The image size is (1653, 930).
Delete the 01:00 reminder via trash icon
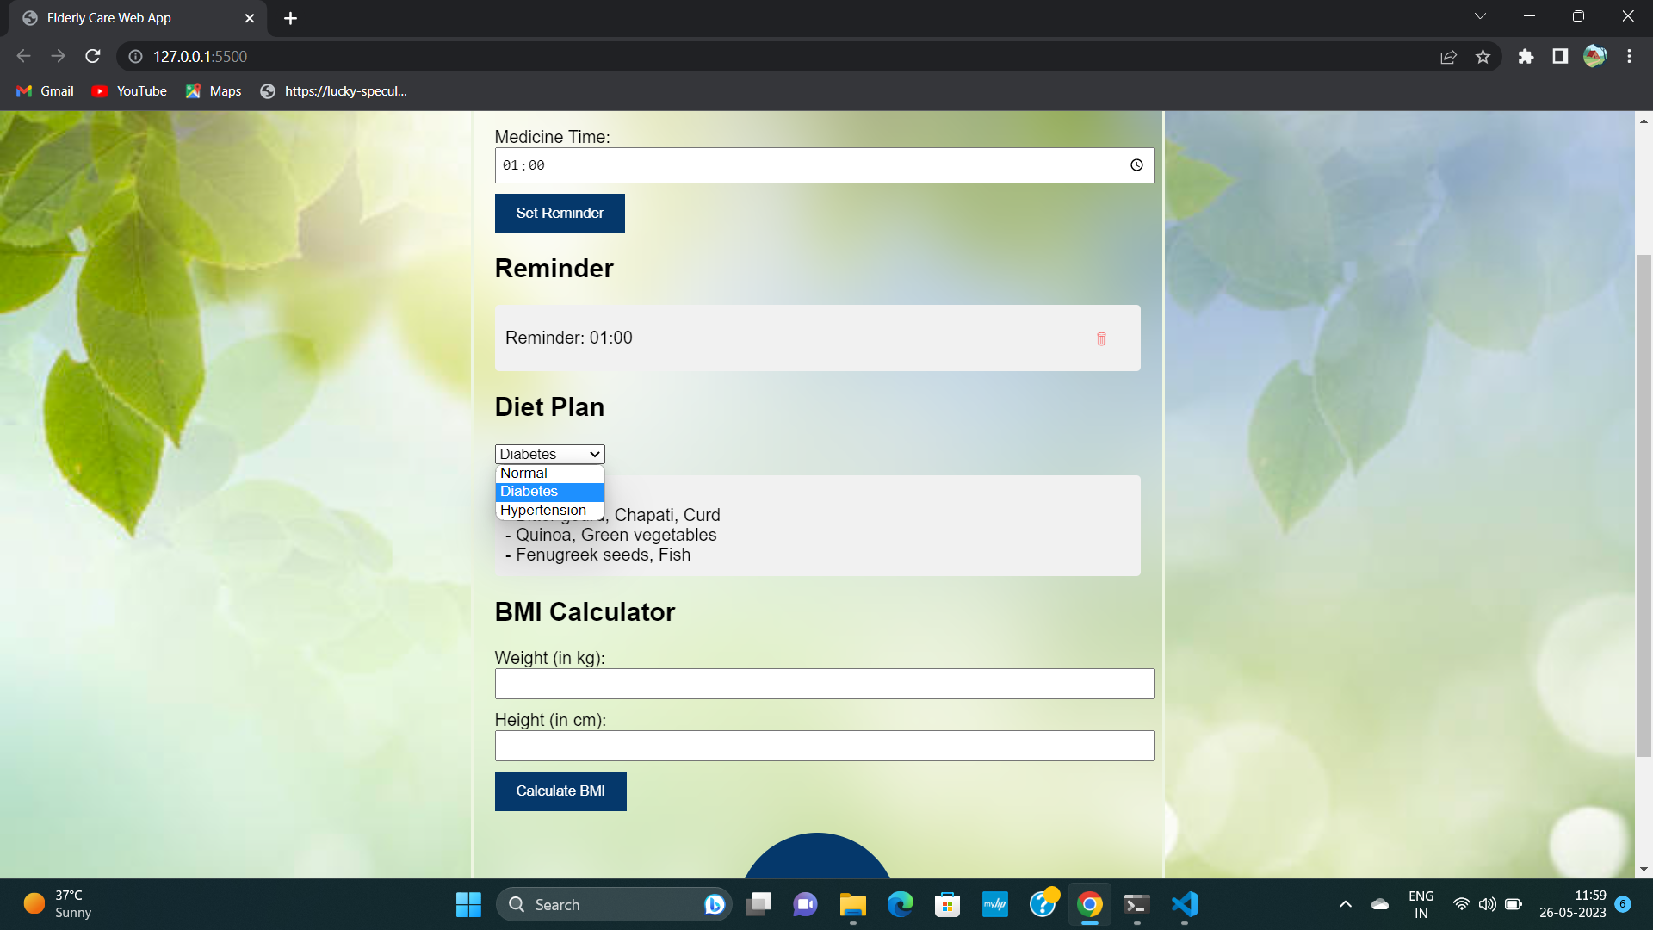click(1101, 338)
